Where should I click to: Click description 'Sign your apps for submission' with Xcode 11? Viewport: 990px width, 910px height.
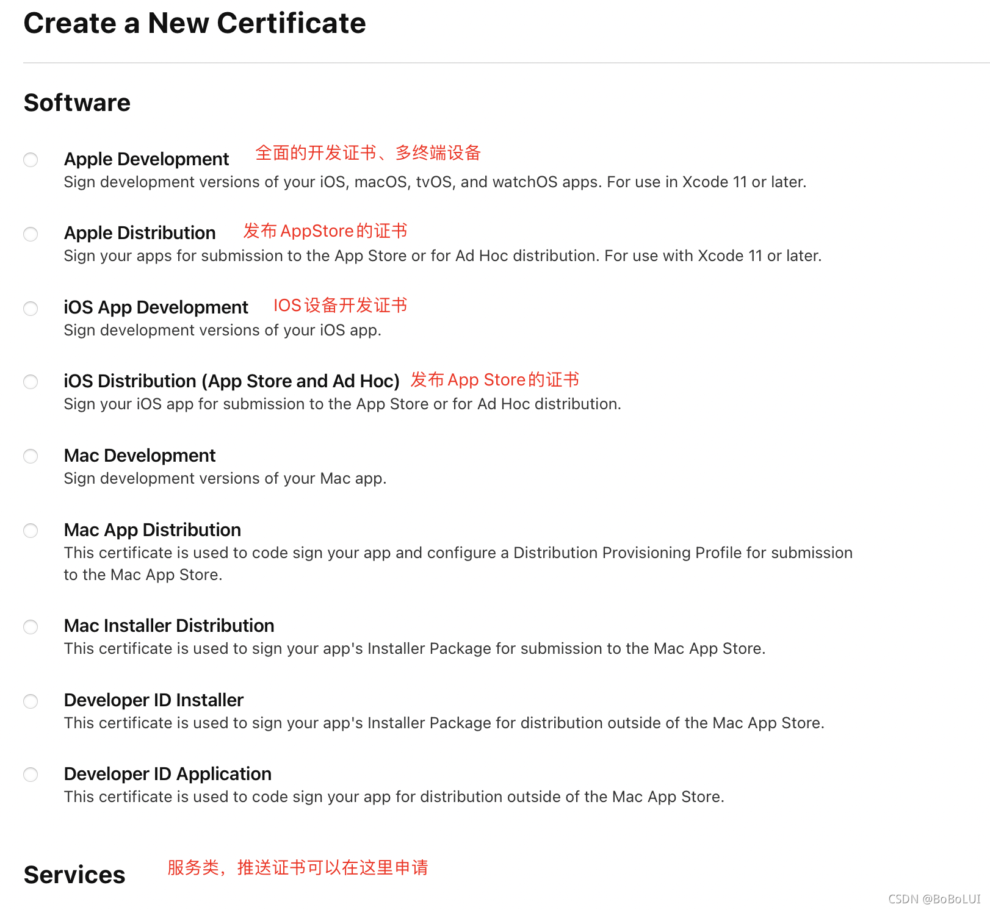click(x=443, y=256)
